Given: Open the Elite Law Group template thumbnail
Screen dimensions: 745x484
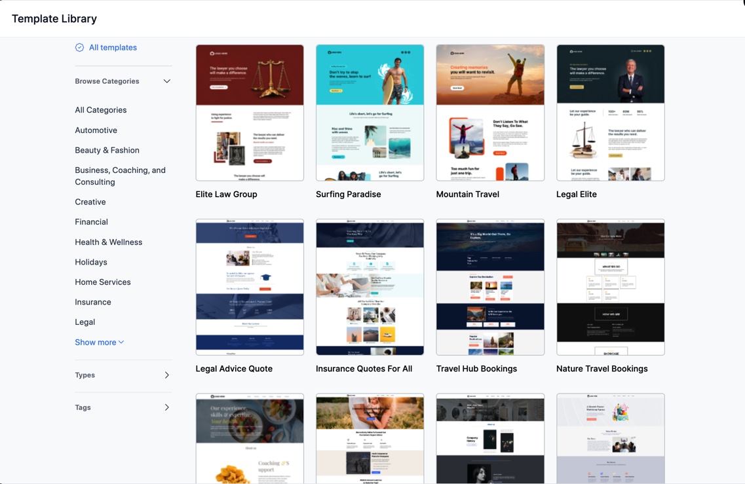Looking at the screenshot, I should tap(250, 113).
